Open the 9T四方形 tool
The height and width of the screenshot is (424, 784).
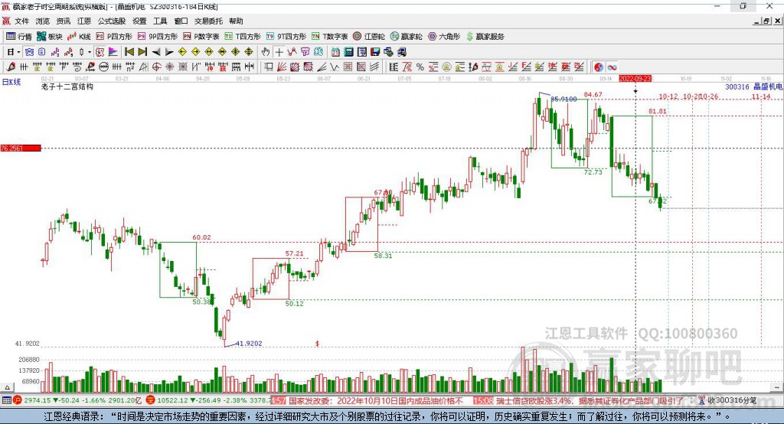tap(286, 37)
